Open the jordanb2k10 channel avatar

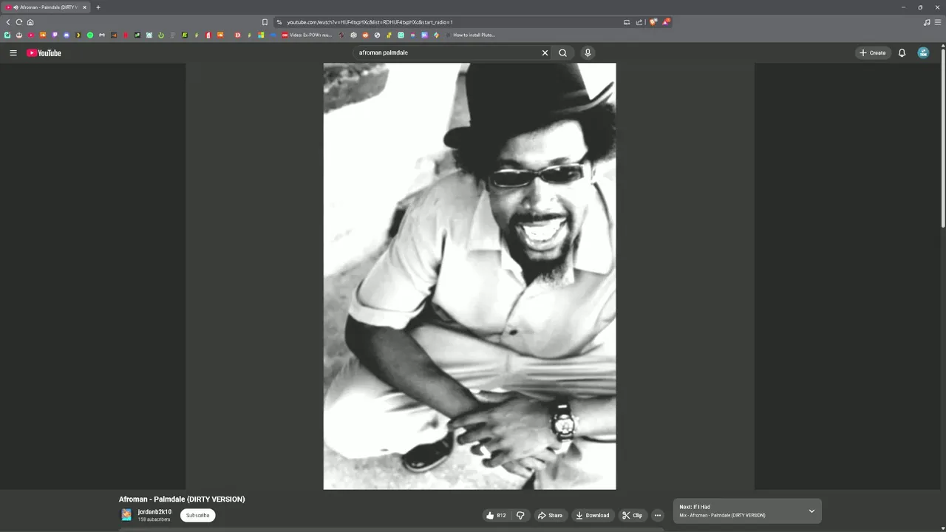pyautogui.click(x=126, y=514)
